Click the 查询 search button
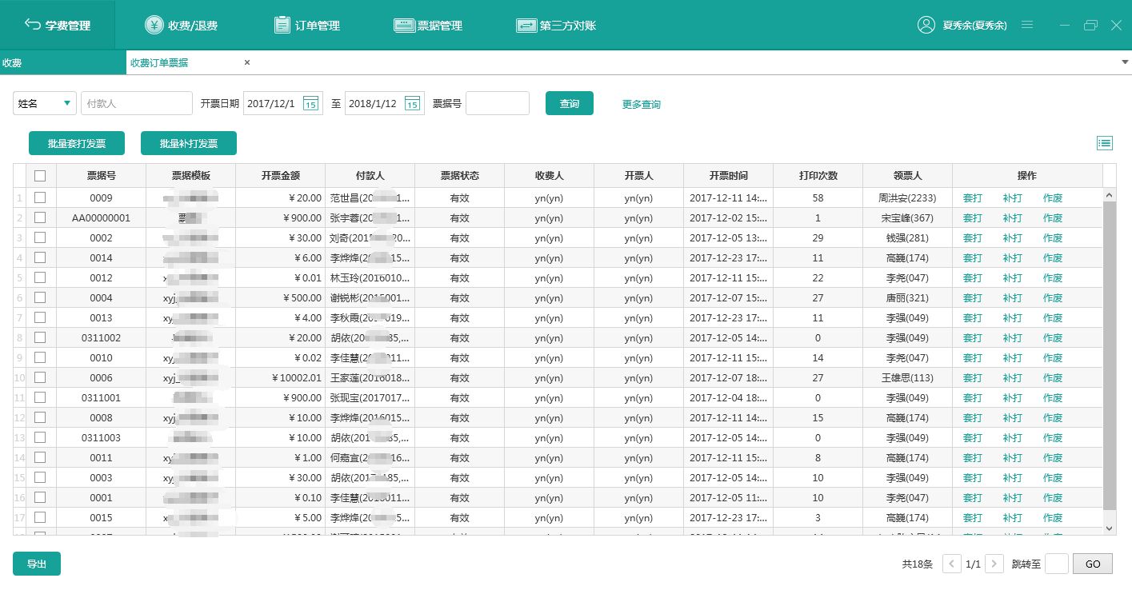Image resolution: width=1132 pixels, height=598 pixels. coord(570,103)
